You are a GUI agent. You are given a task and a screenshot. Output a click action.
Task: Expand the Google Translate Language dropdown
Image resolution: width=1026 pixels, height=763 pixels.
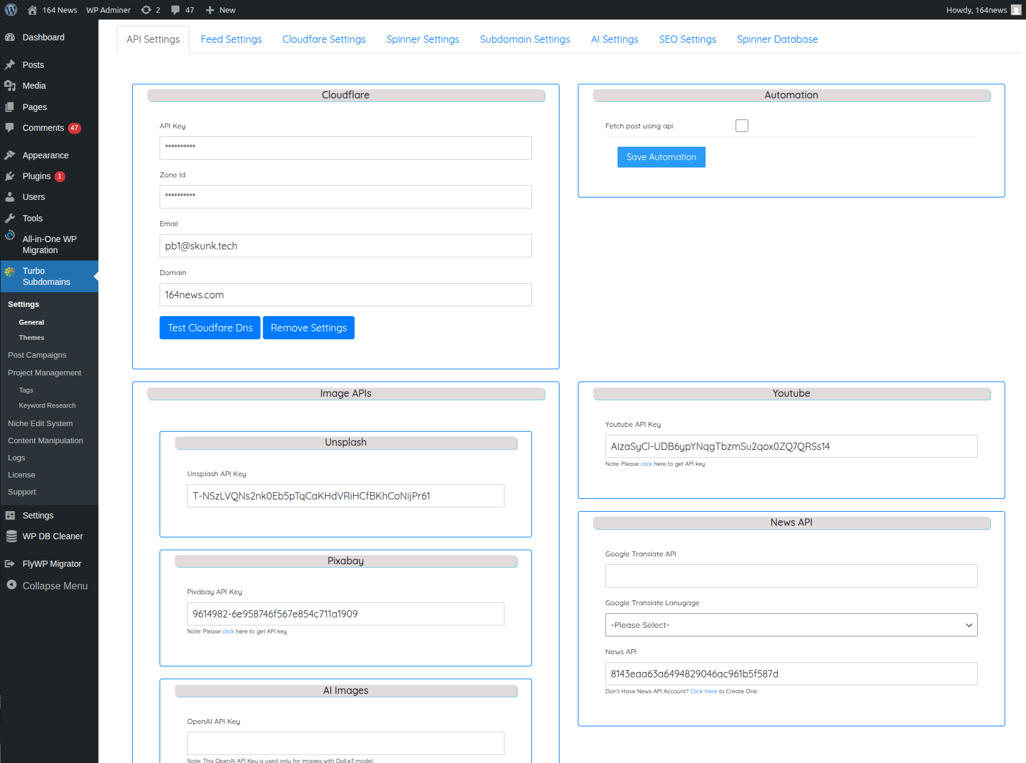[x=791, y=625]
